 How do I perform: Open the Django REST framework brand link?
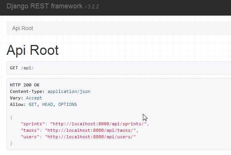[x=44, y=6]
